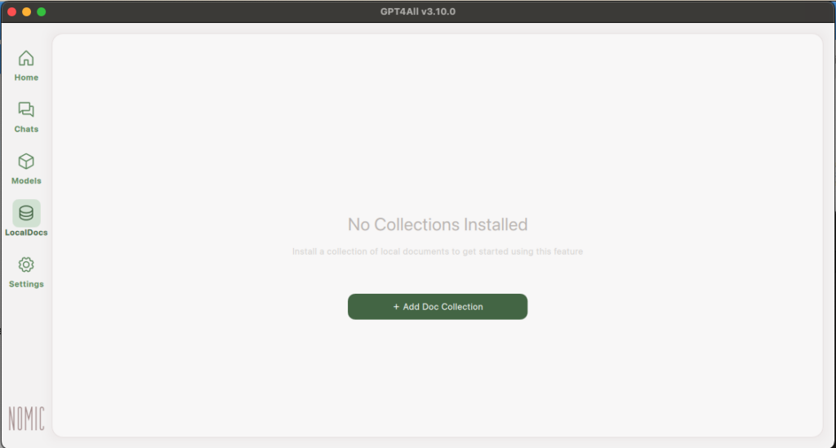Go to Chats via sidebar icon
Viewport: 836px width, 448px height.
pyautogui.click(x=26, y=109)
